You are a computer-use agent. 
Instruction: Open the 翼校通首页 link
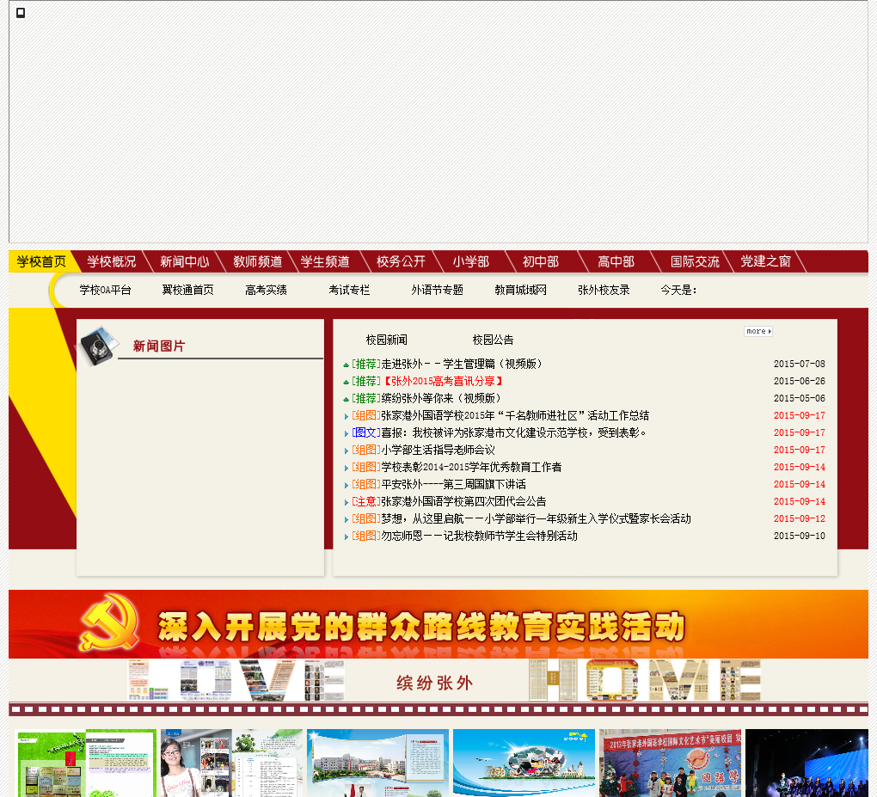click(188, 290)
